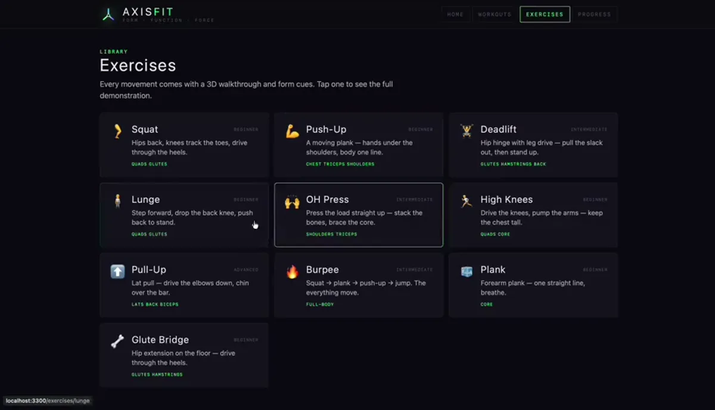
Task: Click the AXISFIT brand name text
Action: (148, 11)
